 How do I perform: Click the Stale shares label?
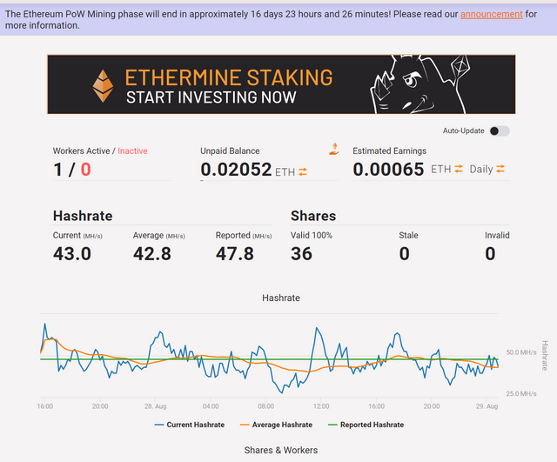pyautogui.click(x=408, y=236)
